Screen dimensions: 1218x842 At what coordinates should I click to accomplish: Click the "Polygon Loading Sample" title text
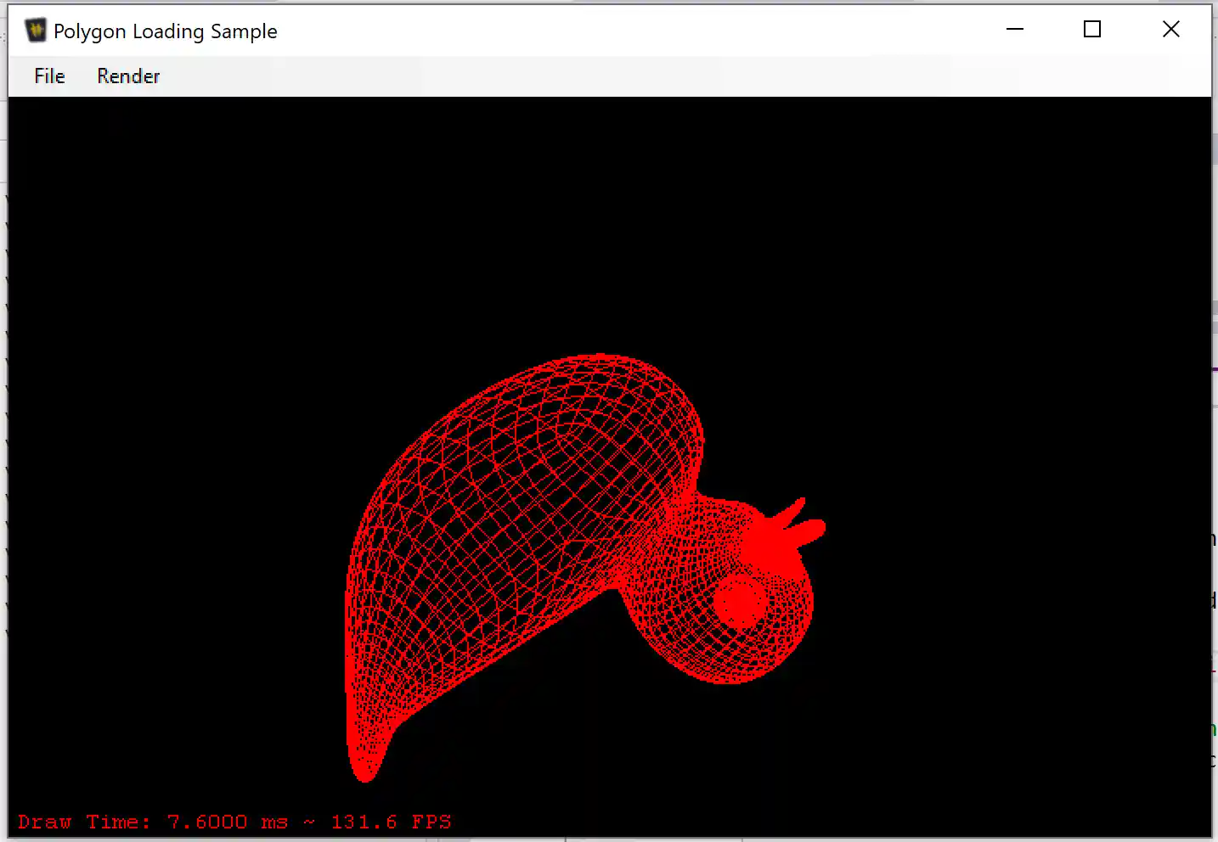point(166,31)
